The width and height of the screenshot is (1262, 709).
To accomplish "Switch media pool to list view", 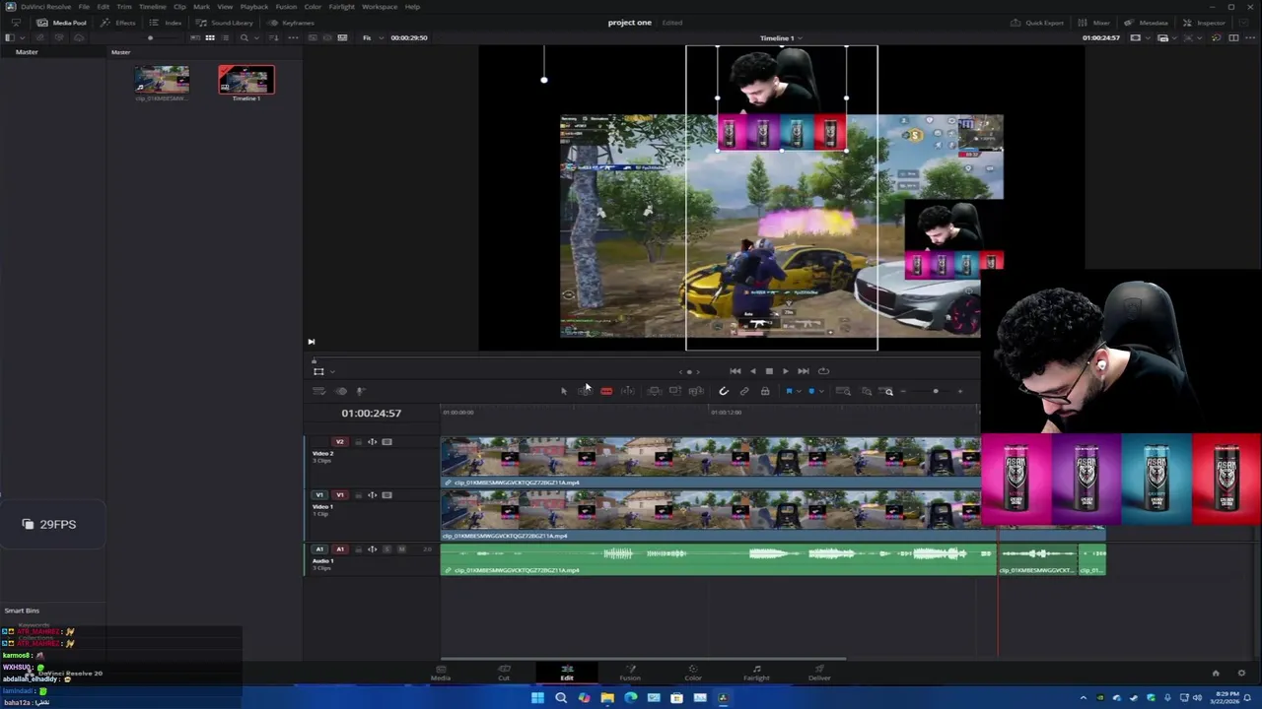I will [x=226, y=37].
